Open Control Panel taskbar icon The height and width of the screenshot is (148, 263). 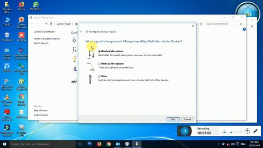click(118, 144)
